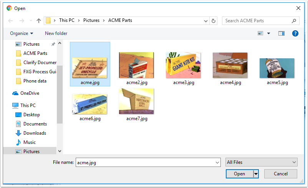The height and width of the screenshot is (188, 308).
Task: Select the acme3.jpg Giant Kite Kit thumbnail
Action: pos(183,65)
